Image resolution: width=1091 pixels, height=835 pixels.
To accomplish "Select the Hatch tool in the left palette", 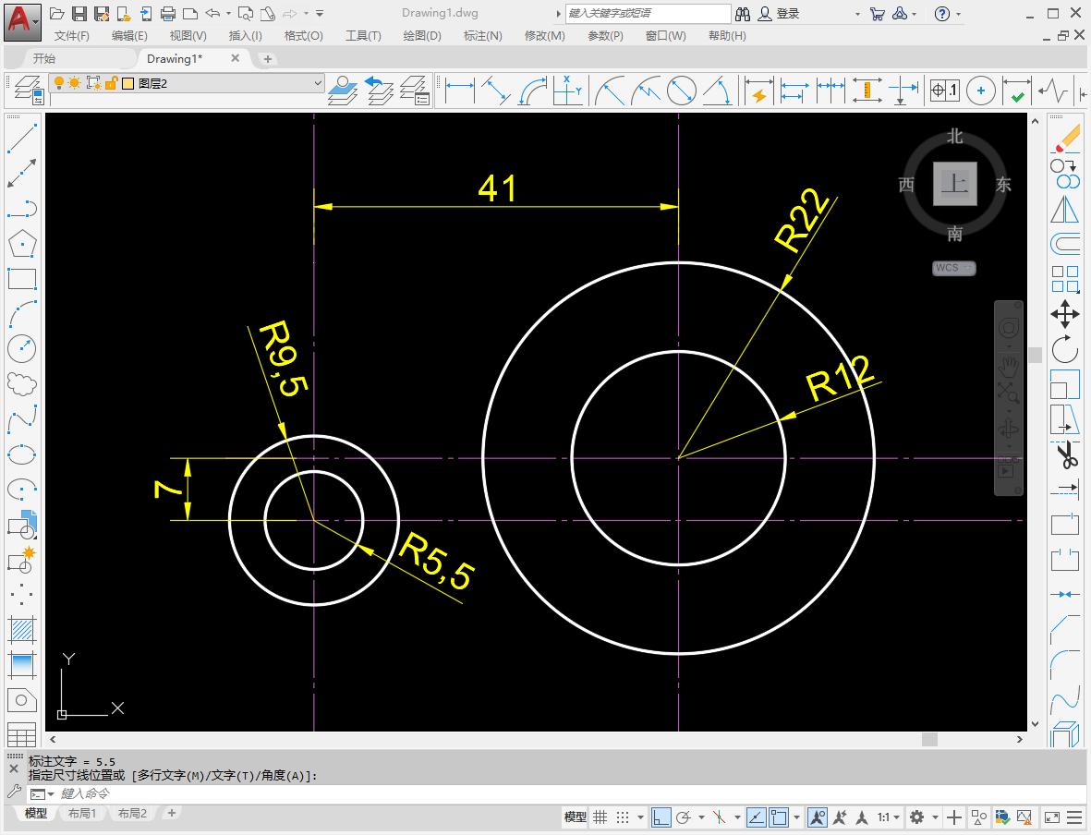I will click(x=22, y=630).
